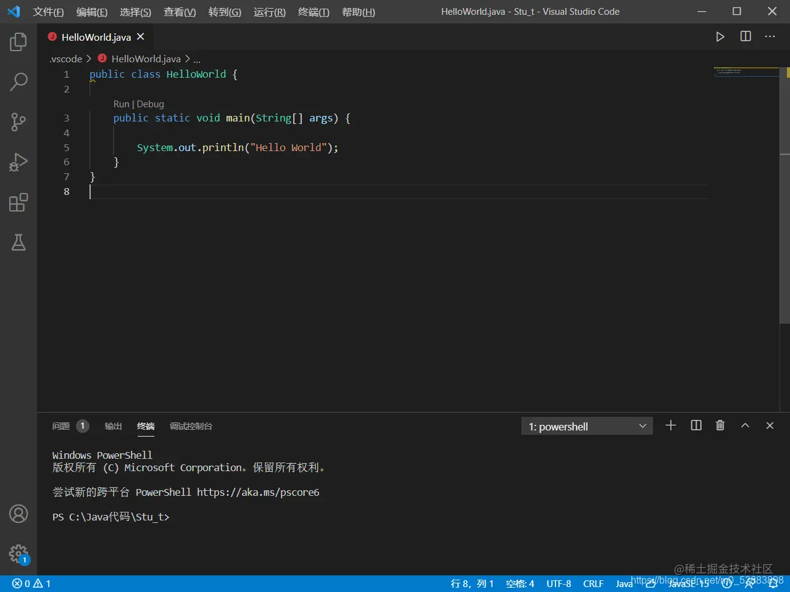
Task: Open the Source Control view
Action: coord(19,121)
